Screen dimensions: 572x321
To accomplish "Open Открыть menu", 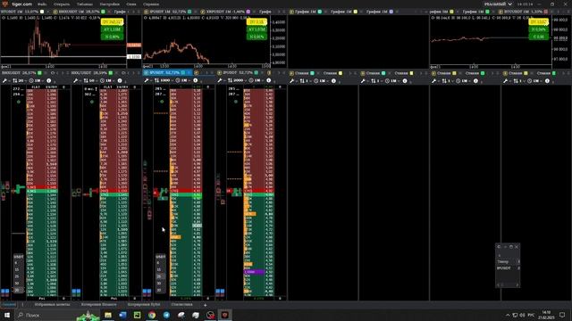I will tap(62, 4).
